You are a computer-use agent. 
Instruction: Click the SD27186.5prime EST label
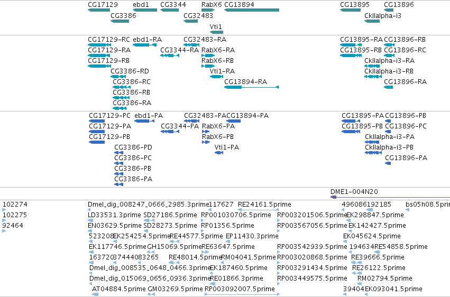pos(170,215)
